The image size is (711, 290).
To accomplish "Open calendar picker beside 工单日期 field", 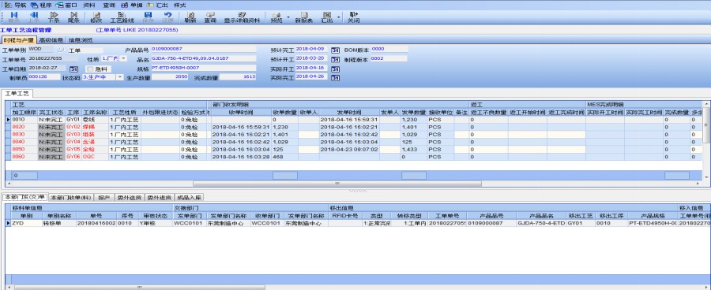I will [73, 69].
